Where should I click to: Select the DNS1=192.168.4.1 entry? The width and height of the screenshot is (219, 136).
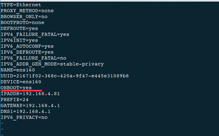(x=26, y=111)
